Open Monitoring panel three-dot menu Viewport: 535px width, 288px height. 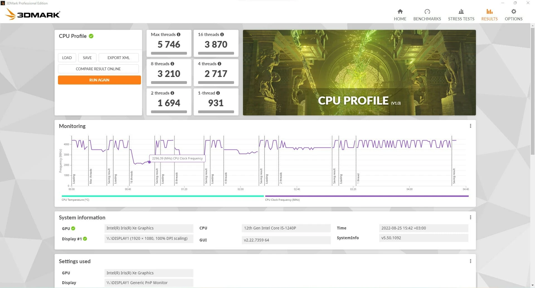tap(470, 126)
